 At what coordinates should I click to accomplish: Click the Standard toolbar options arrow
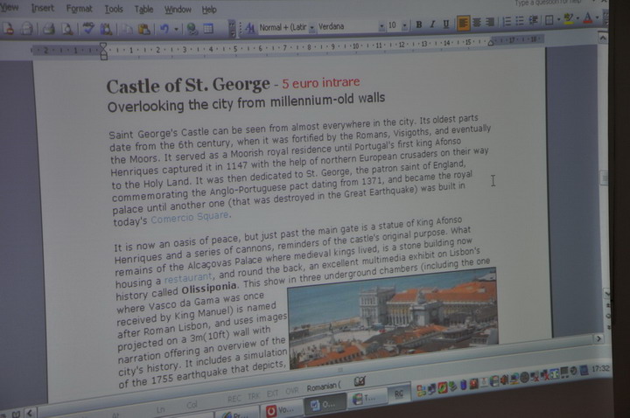(x=232, y=29)
